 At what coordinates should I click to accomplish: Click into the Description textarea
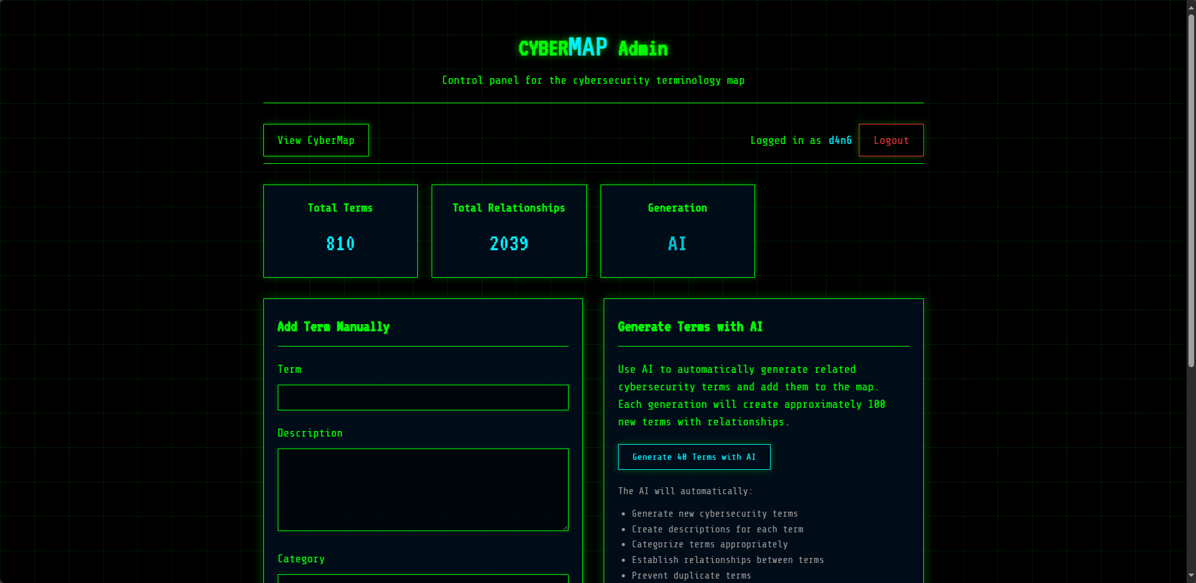[x=423, y=490]
